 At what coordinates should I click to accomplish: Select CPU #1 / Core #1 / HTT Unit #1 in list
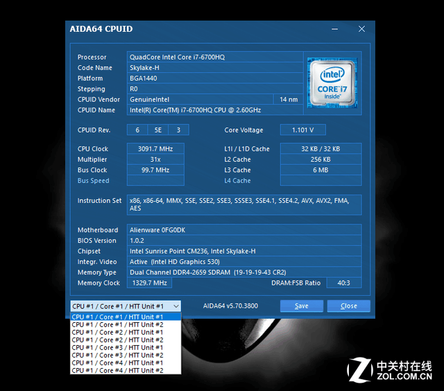[x=126, y=317]
